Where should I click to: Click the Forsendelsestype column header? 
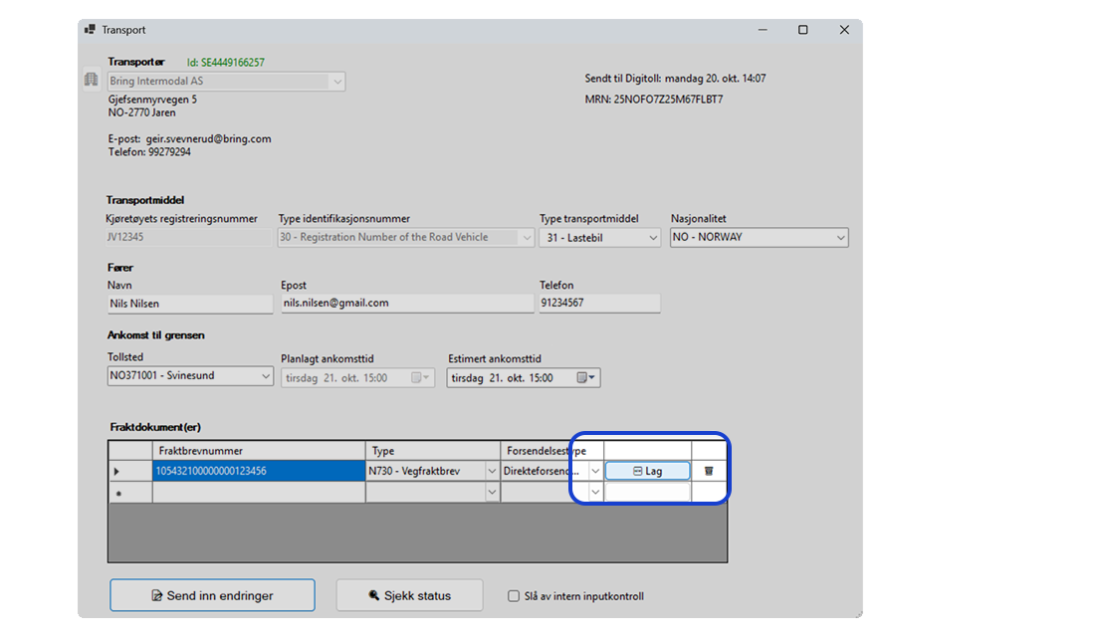click(x=551, y=451)
